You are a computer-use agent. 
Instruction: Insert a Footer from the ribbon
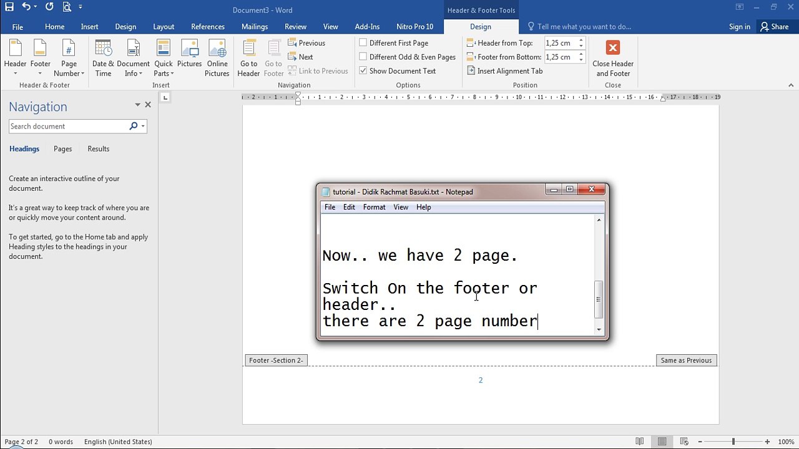(40, 58)
